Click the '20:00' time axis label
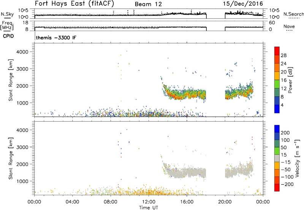Image resolution: width=304 pixels, height=210 pixels. click(225, 202)
